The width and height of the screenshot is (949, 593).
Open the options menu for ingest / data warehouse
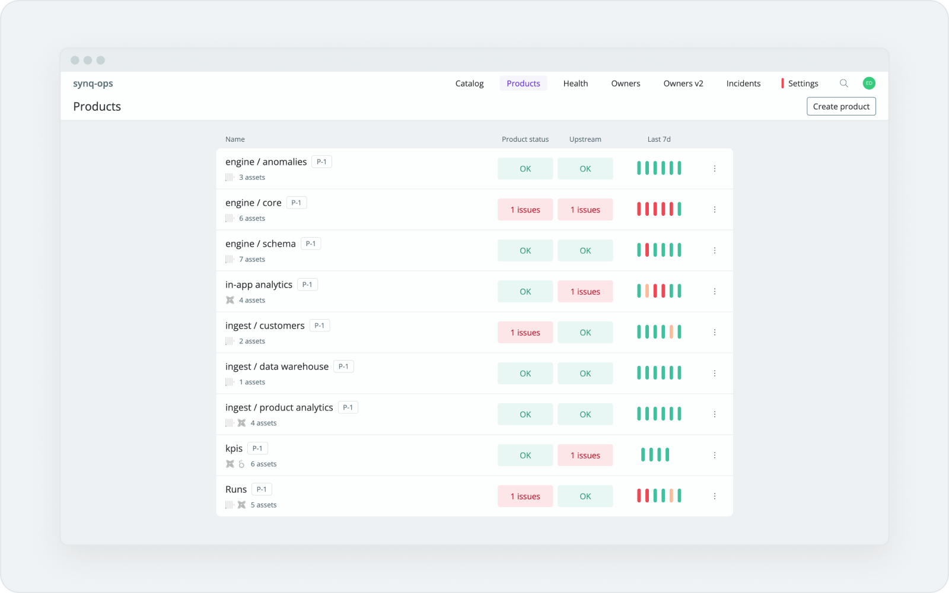tap(715, 373)
